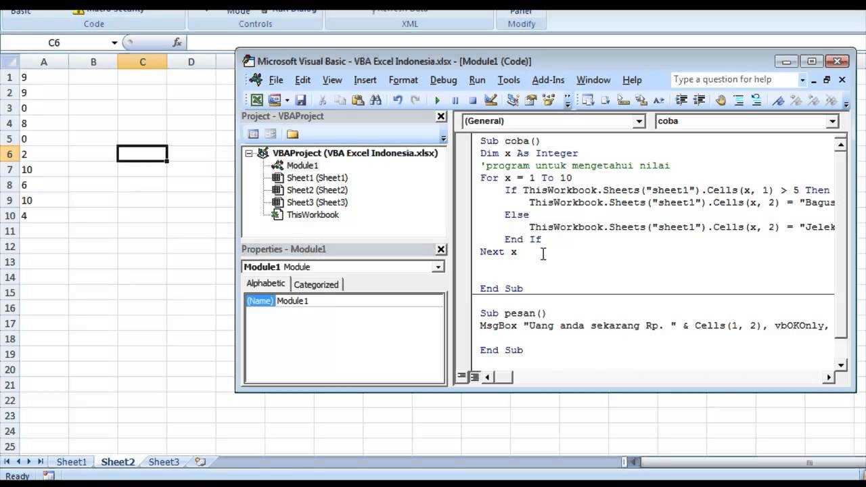This screenshot has height=487, width=866.
Task: Open the coba procedure dropdown
Action: pos(832,121)
